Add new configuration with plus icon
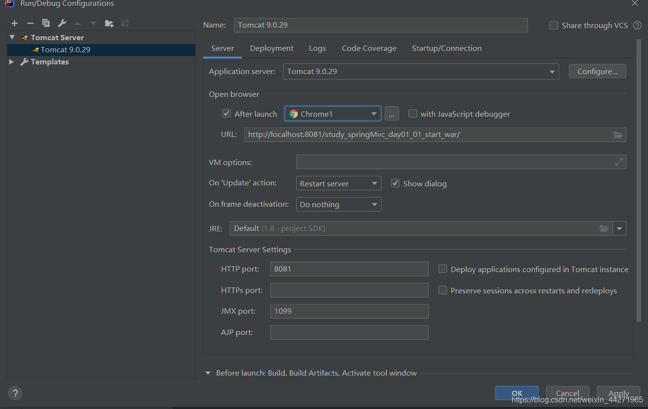 coord(15,23)
